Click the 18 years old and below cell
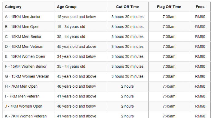This screenshot has height=118, width=214. (x=81, y=17)
